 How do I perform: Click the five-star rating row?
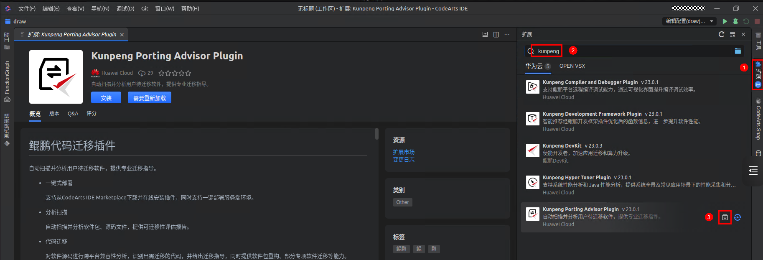(175, 73)
